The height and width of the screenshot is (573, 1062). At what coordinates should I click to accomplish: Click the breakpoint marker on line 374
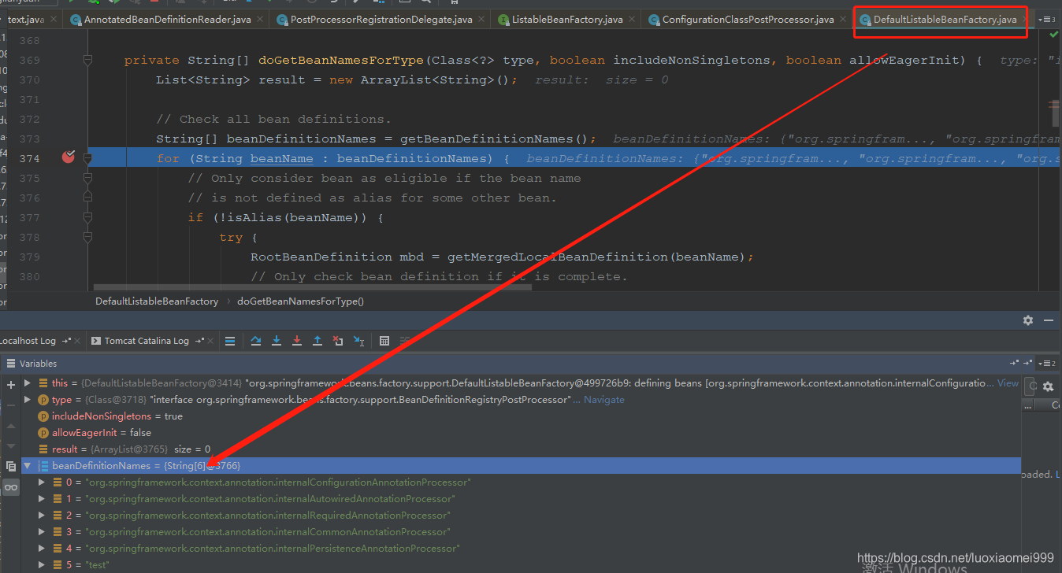point(69,157)
